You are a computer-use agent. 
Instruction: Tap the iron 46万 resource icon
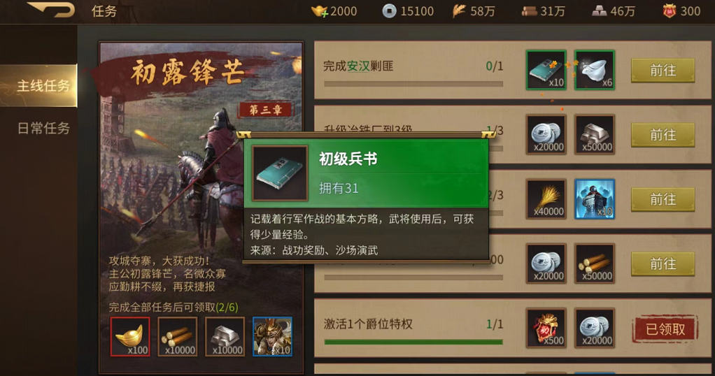click(599, 11)
